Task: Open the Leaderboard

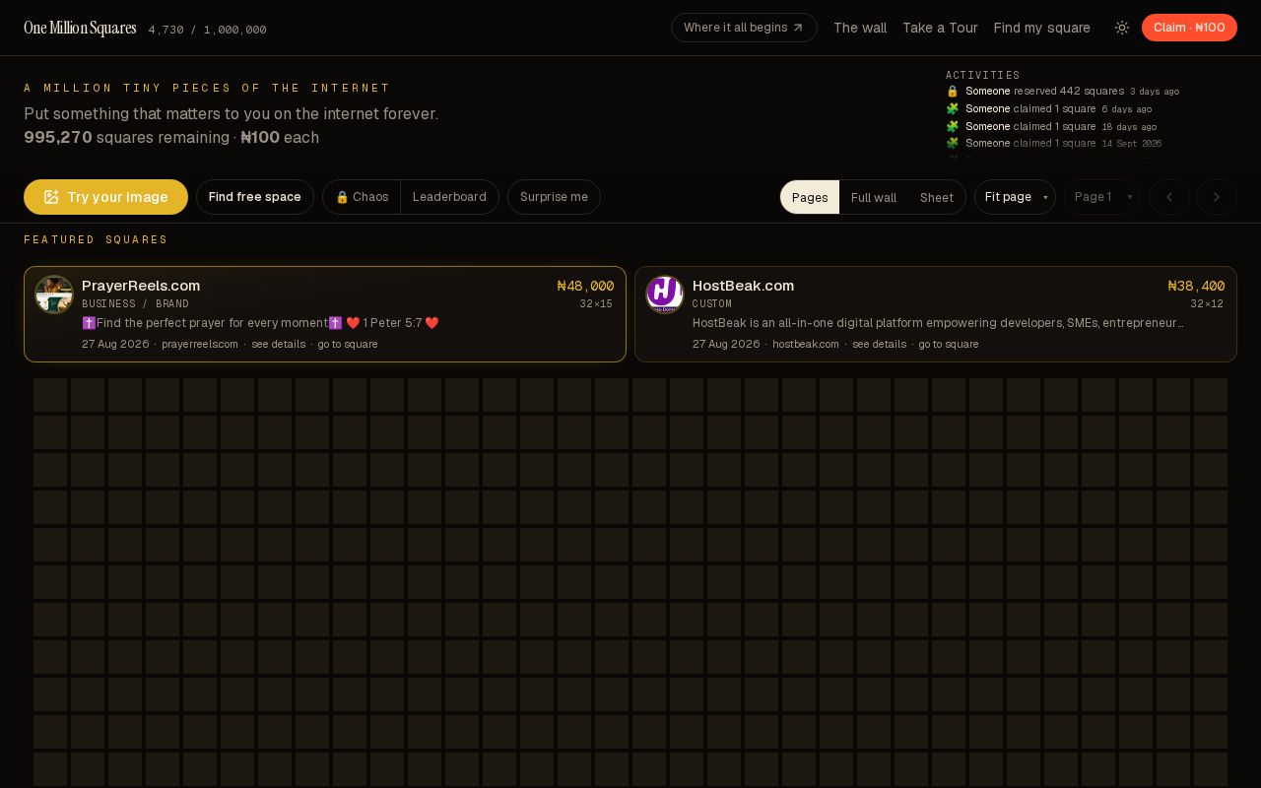Action: click(x=449, y=197)
